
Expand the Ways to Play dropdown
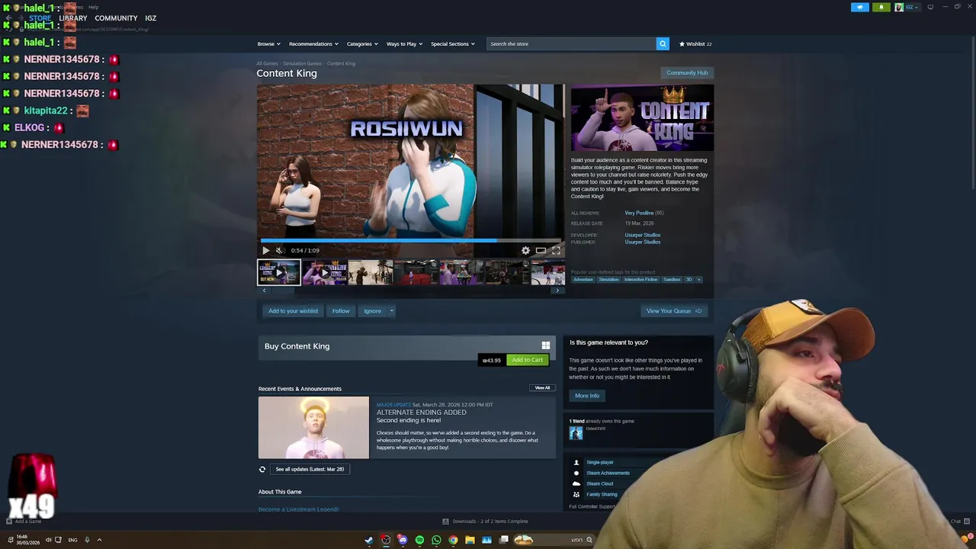pyautogui.click(x=404, y=43)
